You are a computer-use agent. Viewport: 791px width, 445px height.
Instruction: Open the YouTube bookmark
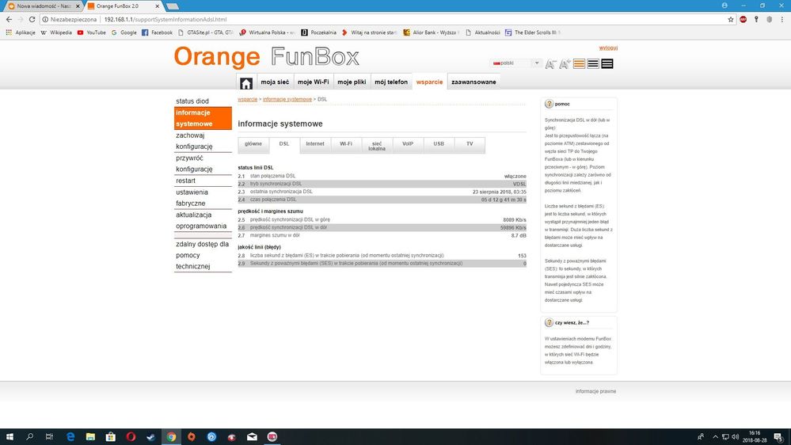91,32
